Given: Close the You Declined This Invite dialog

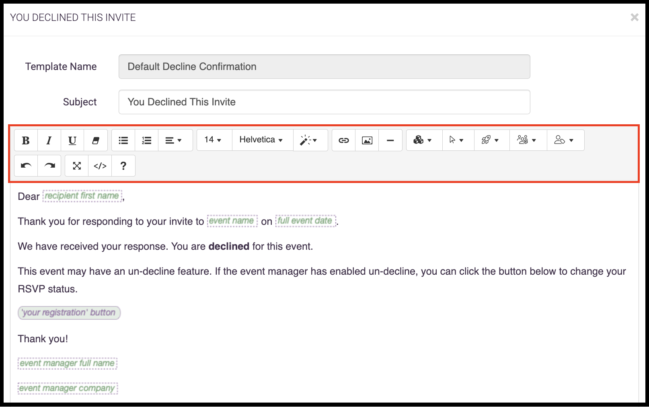Looking at the screenshot, I should (x=635, y=17).
